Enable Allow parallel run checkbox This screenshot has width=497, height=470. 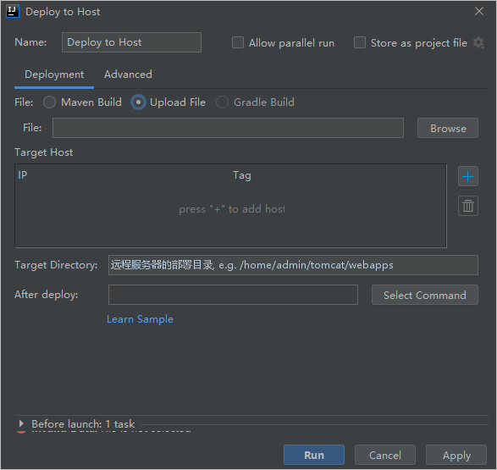(238, 42)
